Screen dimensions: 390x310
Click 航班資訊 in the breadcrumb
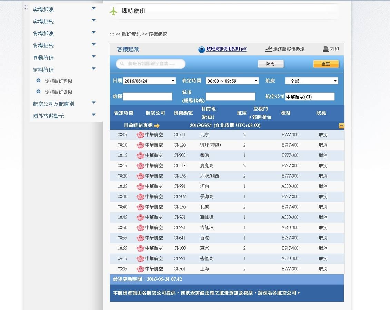coord(131,34)
